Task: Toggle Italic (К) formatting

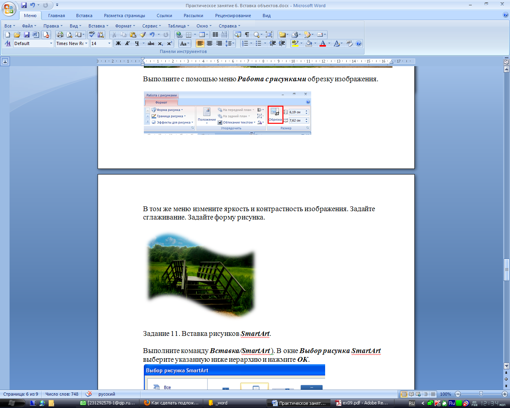Action: coord(127,43)
